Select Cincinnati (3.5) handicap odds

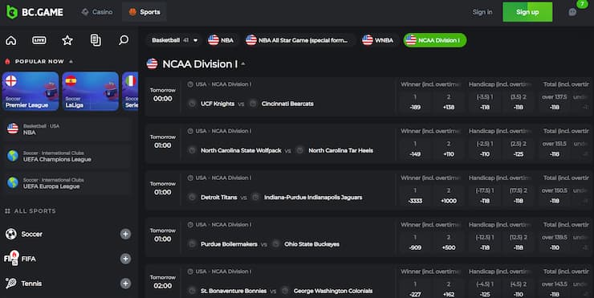click(x=519, y=102)
